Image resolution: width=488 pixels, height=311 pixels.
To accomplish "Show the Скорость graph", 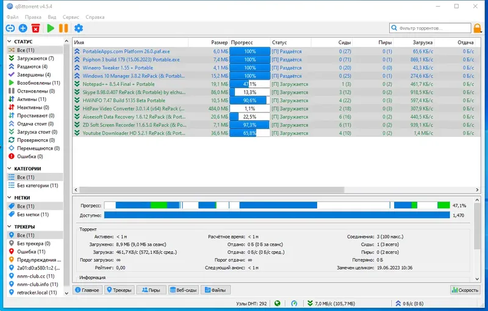I will tap(465, 290).
